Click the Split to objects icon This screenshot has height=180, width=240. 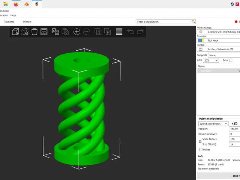coord(98,31)
